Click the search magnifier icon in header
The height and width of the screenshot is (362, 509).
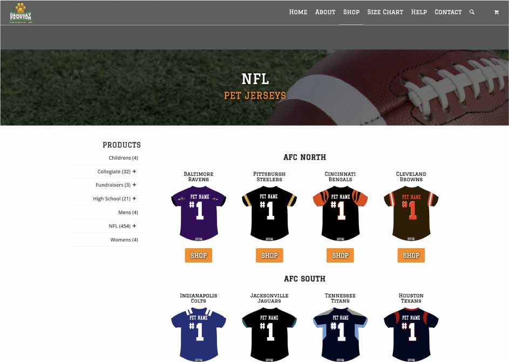click(472, 12)
